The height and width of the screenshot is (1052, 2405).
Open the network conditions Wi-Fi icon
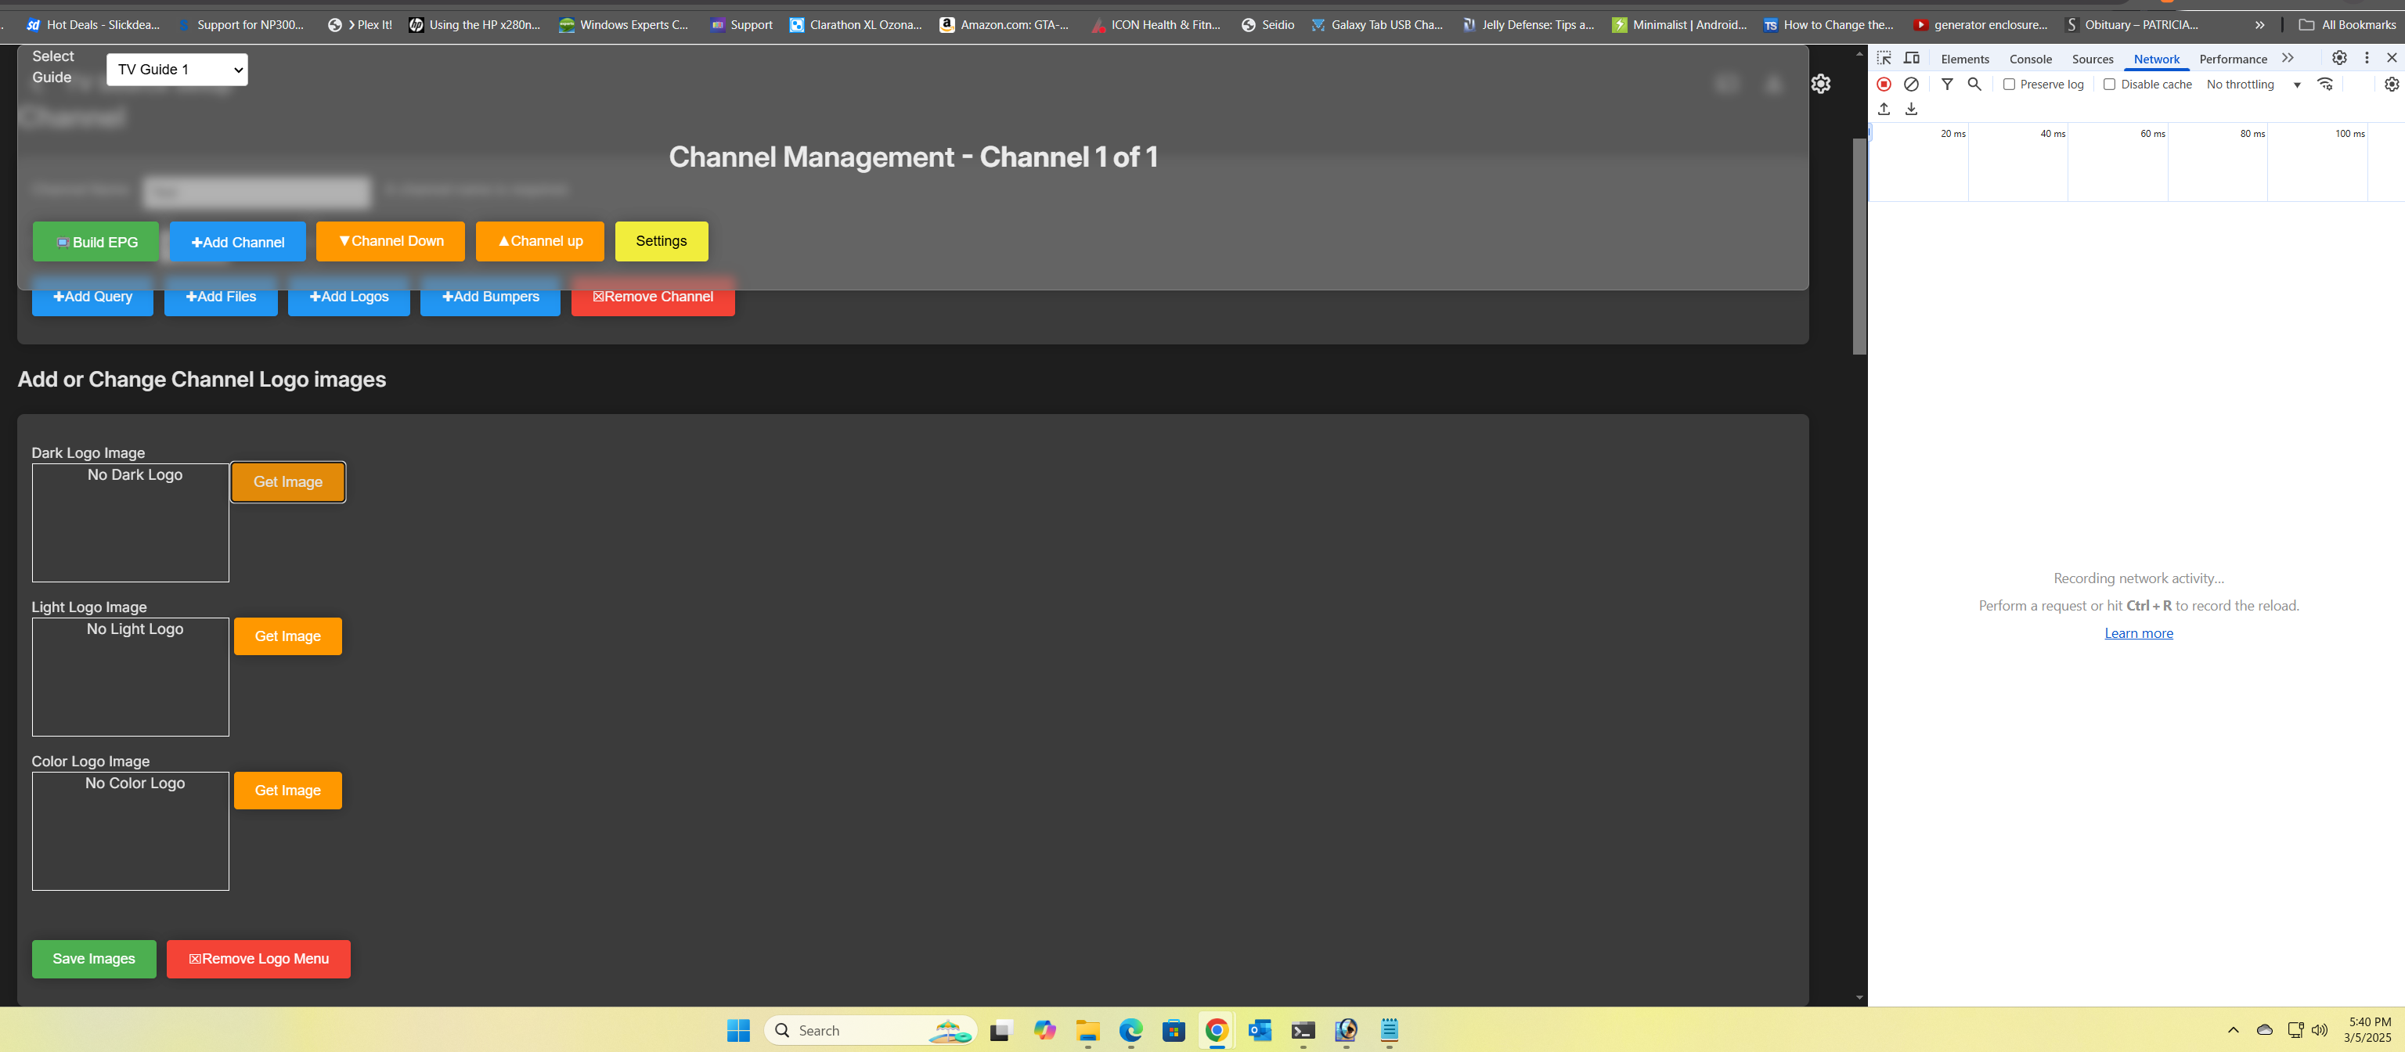[x=2324, y=84]
